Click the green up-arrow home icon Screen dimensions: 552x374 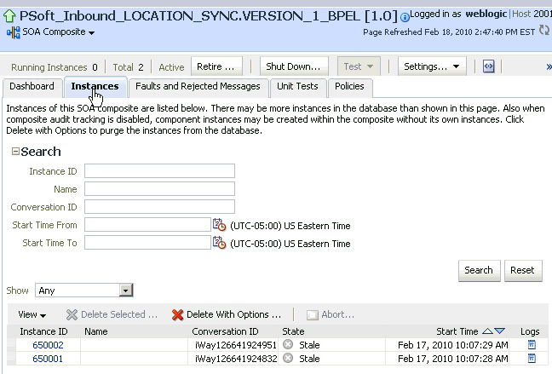[x=9, y=16]
